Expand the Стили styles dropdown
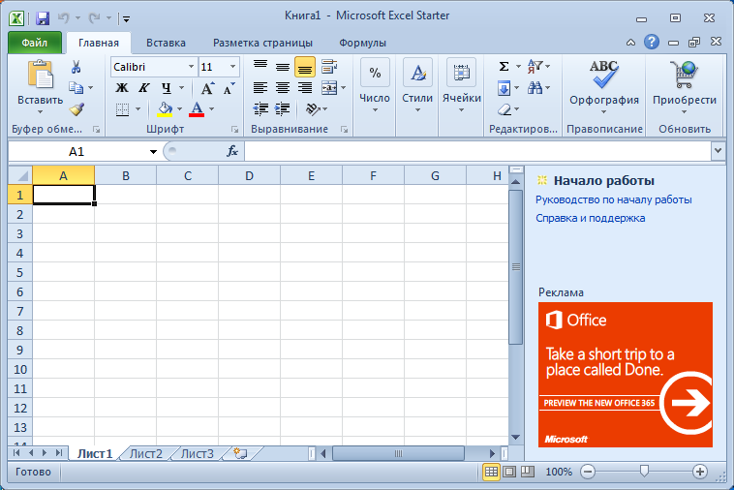This screenshot has height=490, width=734. [417, 110]
